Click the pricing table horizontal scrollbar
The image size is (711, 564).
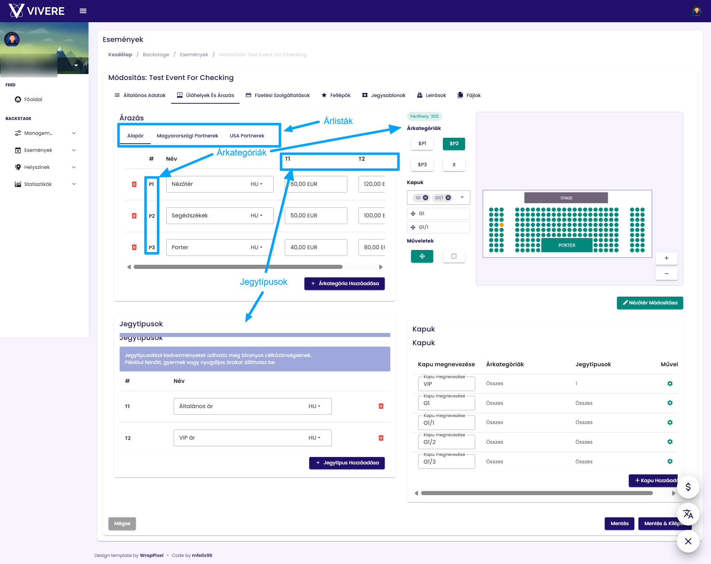pos(238,267)
